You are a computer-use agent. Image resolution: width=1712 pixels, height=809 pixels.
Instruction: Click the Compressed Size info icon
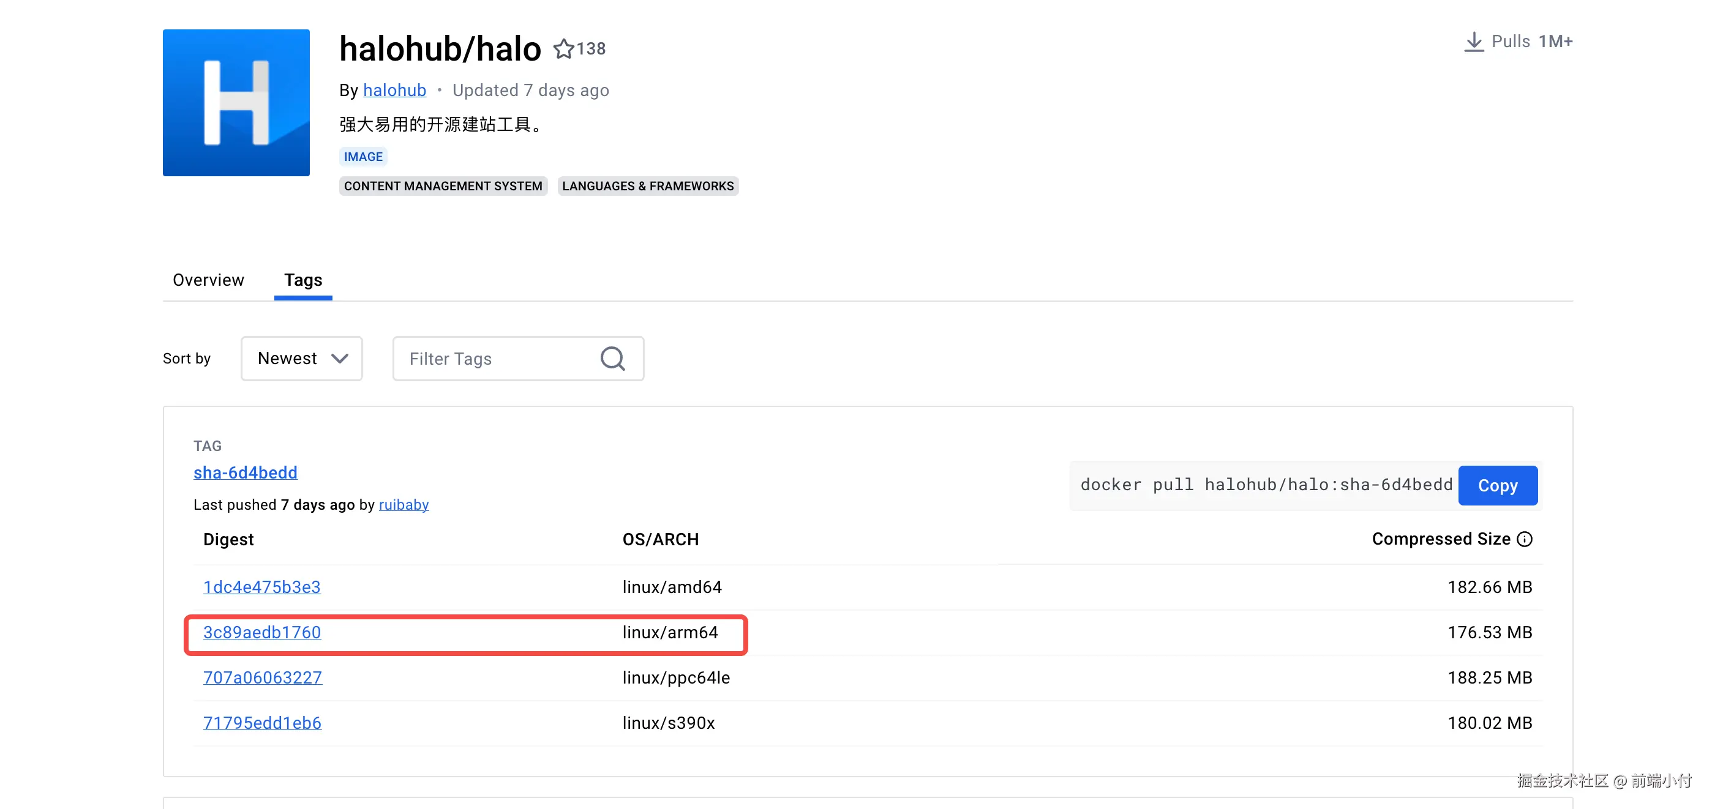tap(1525, 539)
